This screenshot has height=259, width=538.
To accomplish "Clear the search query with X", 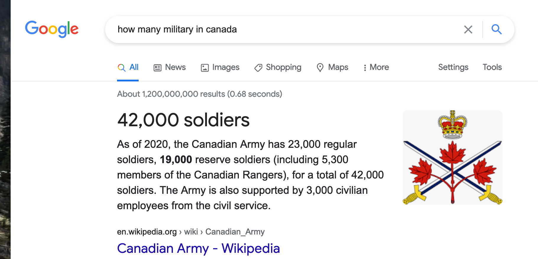I will (x=468, y=29).
